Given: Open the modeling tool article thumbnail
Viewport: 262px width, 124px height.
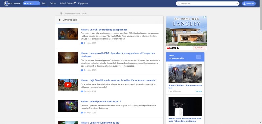Looking at the screenshot, I should click(68, 34).
